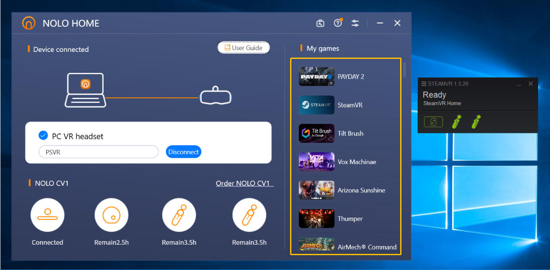Open Vox Machinae thumbnail
This screenshot has width=550, height=270.
pos(316,162)
